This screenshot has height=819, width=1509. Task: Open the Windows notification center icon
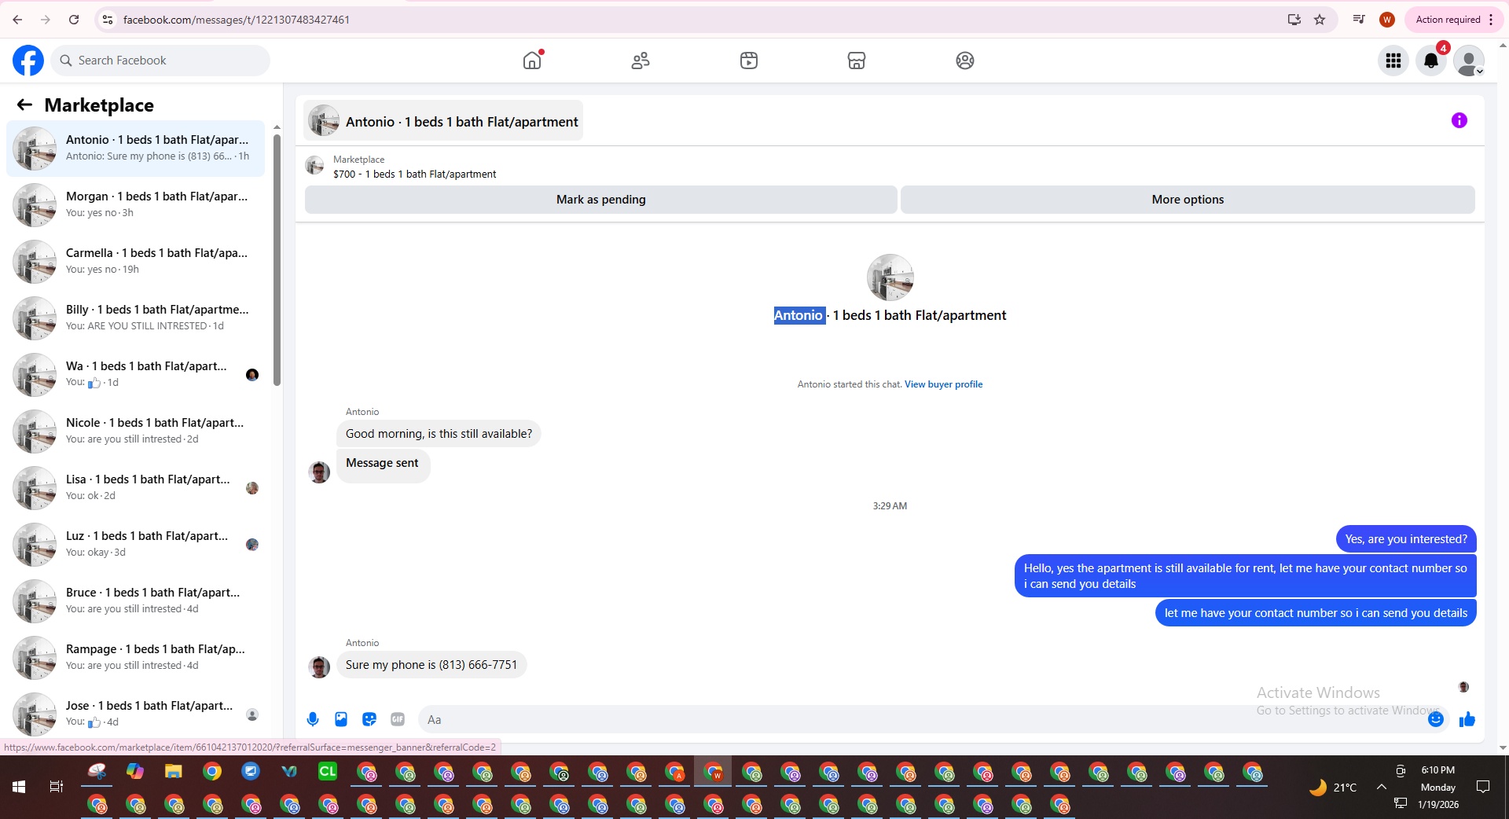point(1483,787)
